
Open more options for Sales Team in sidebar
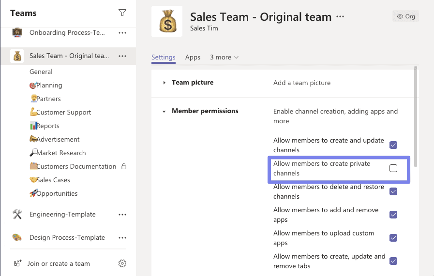(122, 56)
